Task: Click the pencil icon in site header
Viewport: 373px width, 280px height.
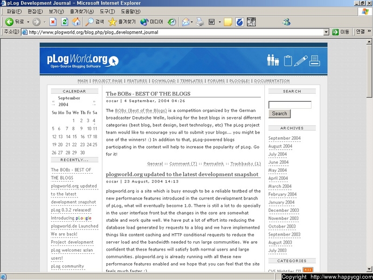Action: [x=301, y=61]
